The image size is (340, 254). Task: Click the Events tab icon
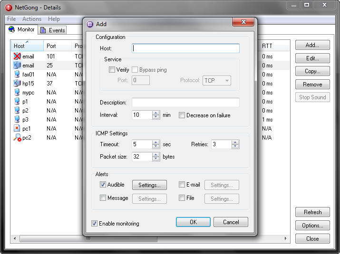pos(43,30)
